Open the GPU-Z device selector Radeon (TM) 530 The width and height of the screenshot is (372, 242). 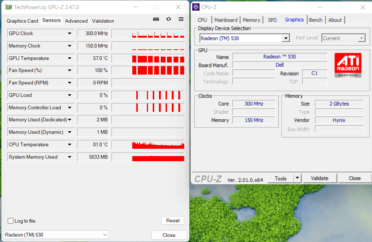[x=56, y=235]
